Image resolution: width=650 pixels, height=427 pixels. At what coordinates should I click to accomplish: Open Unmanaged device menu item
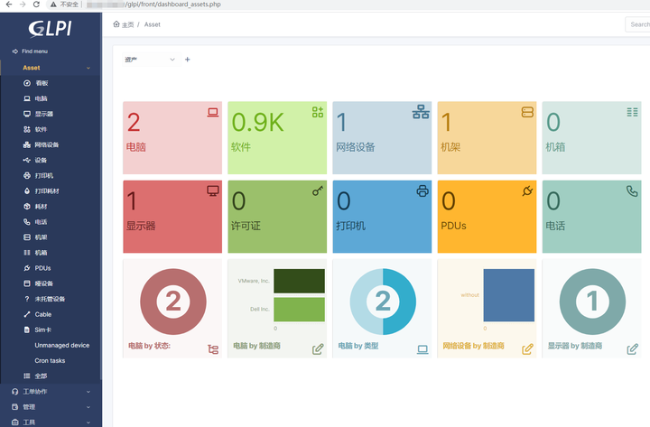(61, 345)
